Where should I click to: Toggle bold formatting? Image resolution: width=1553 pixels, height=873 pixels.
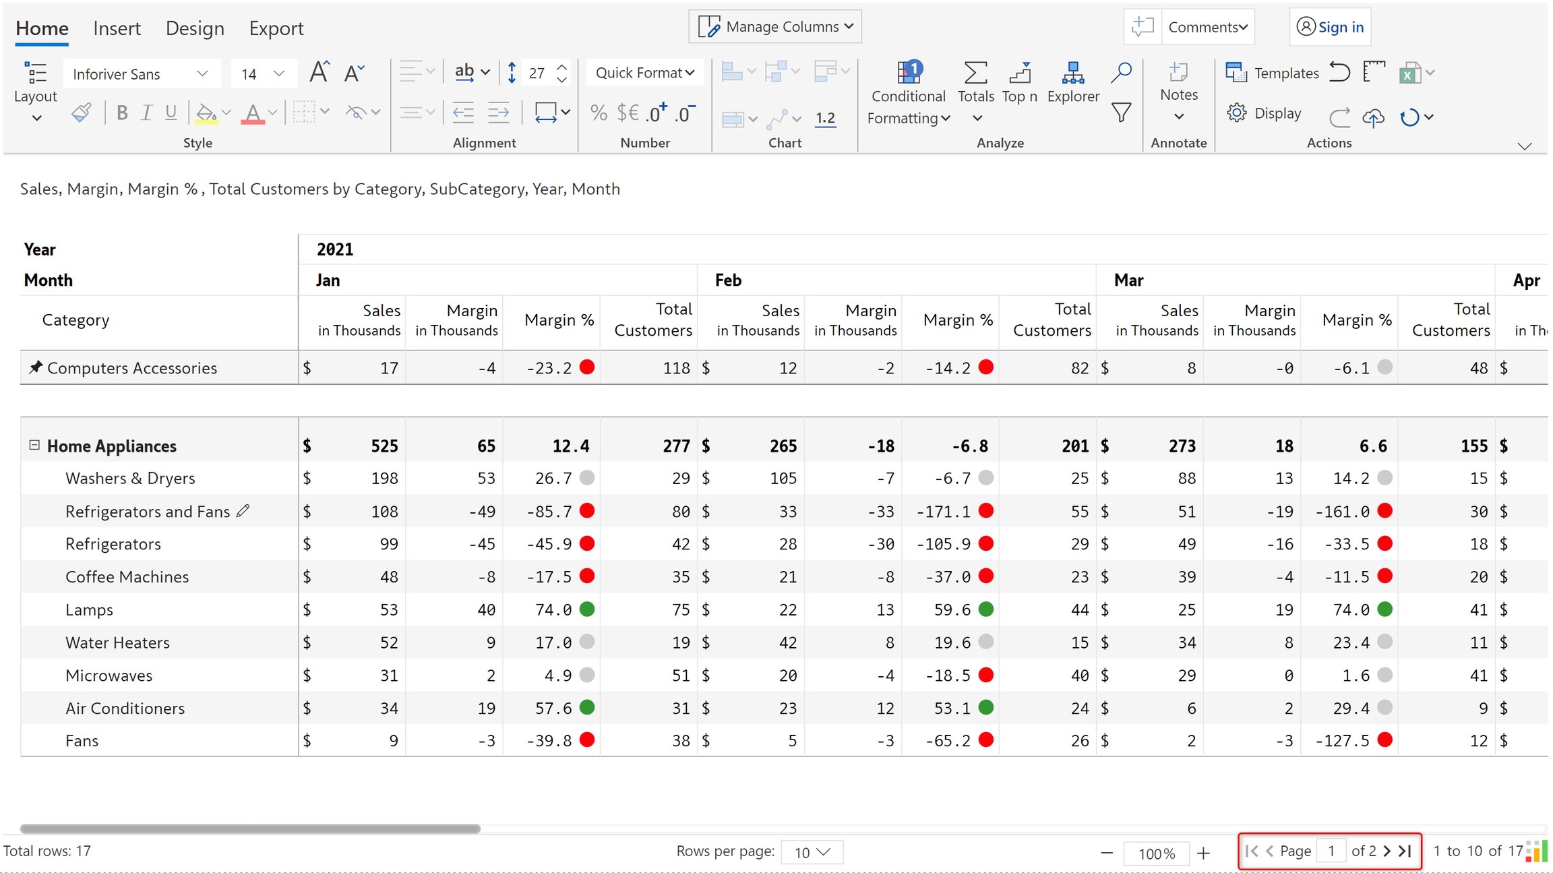pyautogui.click(x=122, y=113)
